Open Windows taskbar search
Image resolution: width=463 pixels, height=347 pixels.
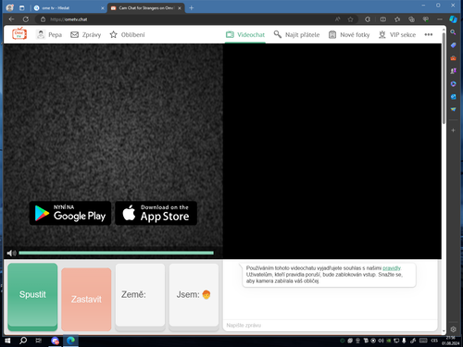coord(23,341)
